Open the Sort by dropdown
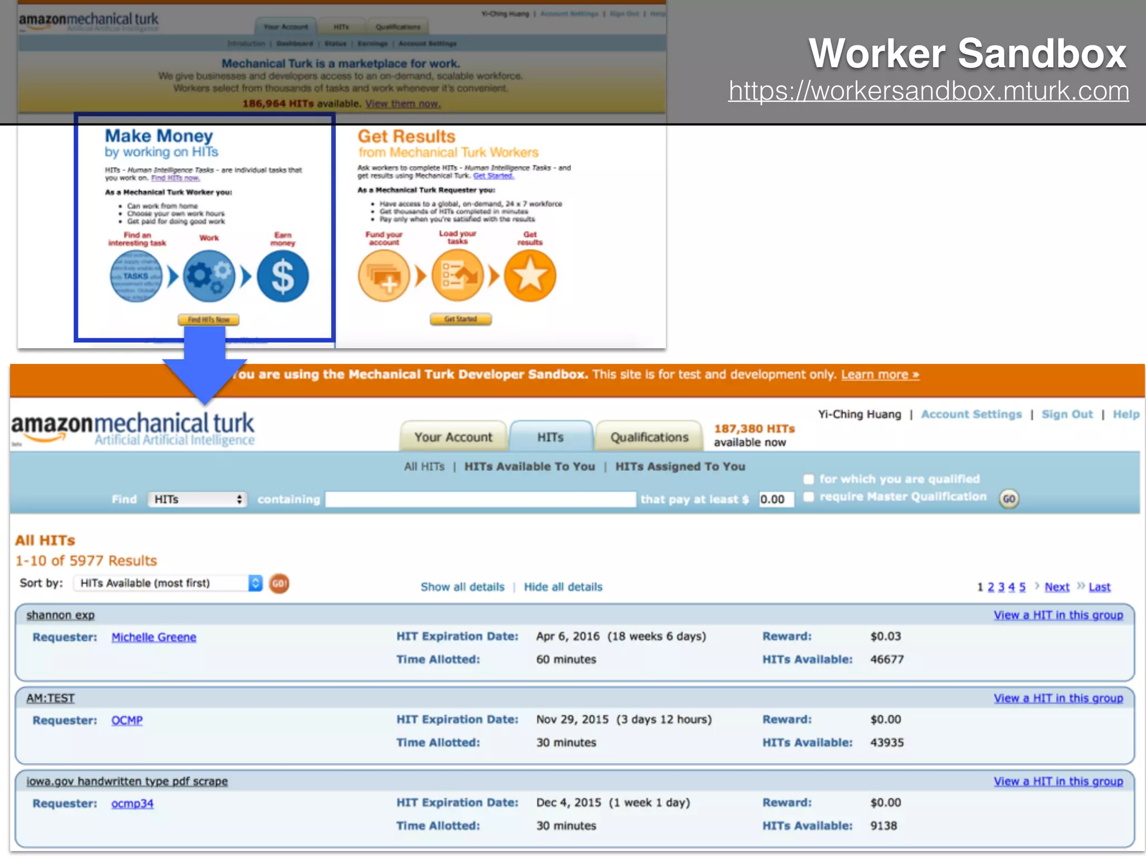 (167, 583)
